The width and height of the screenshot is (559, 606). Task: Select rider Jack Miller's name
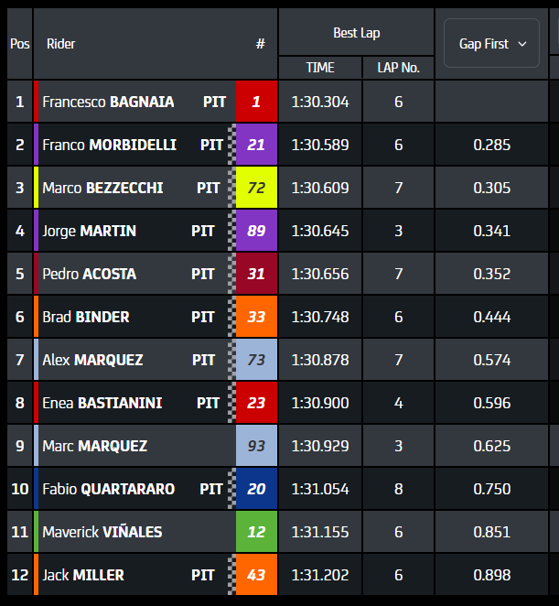[x=83, y=575]
